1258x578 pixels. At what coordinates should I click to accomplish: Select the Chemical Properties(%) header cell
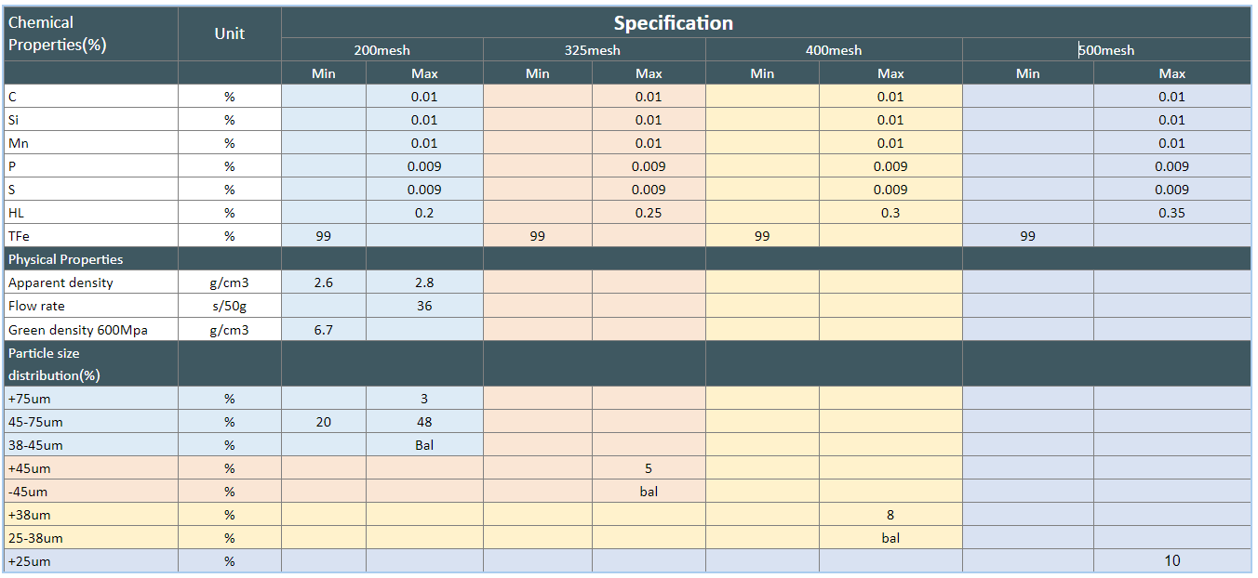click(57, 33)
